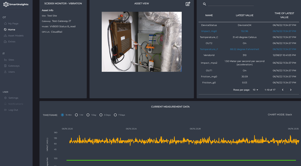301x166 pixels.
Task: Click the Log Out icon
Action: (x=5, y=110)
